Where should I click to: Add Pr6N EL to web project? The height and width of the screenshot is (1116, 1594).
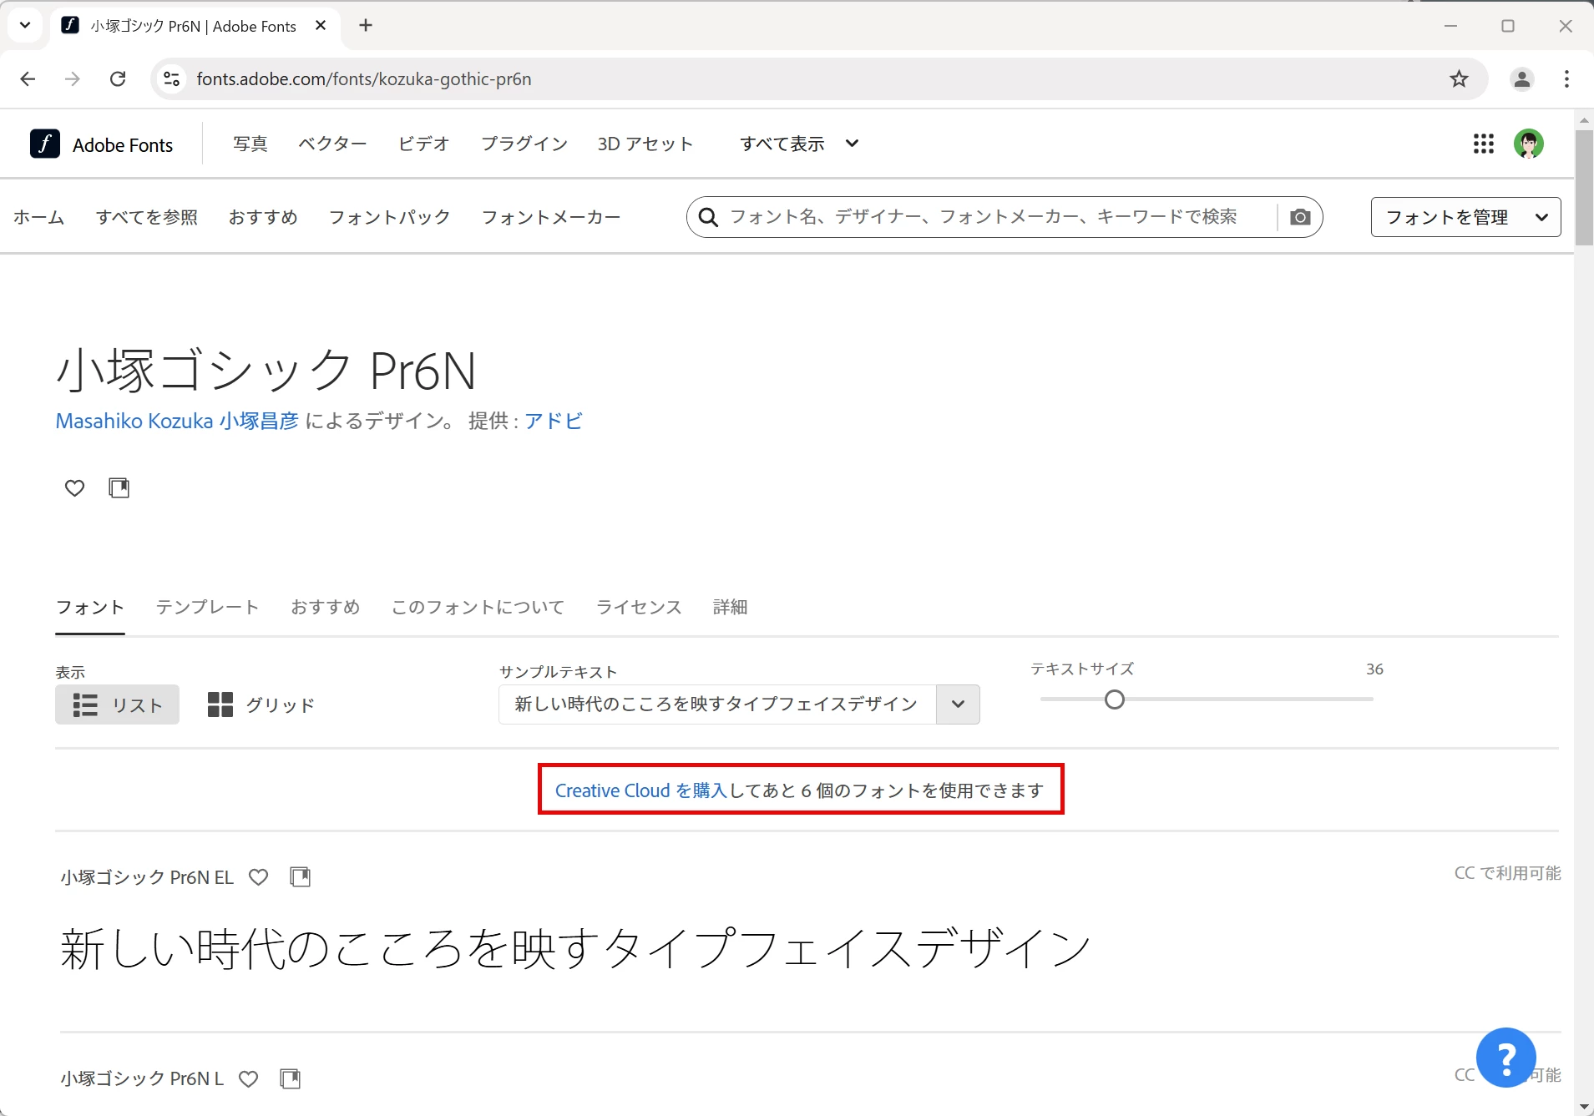click(300, 876)
